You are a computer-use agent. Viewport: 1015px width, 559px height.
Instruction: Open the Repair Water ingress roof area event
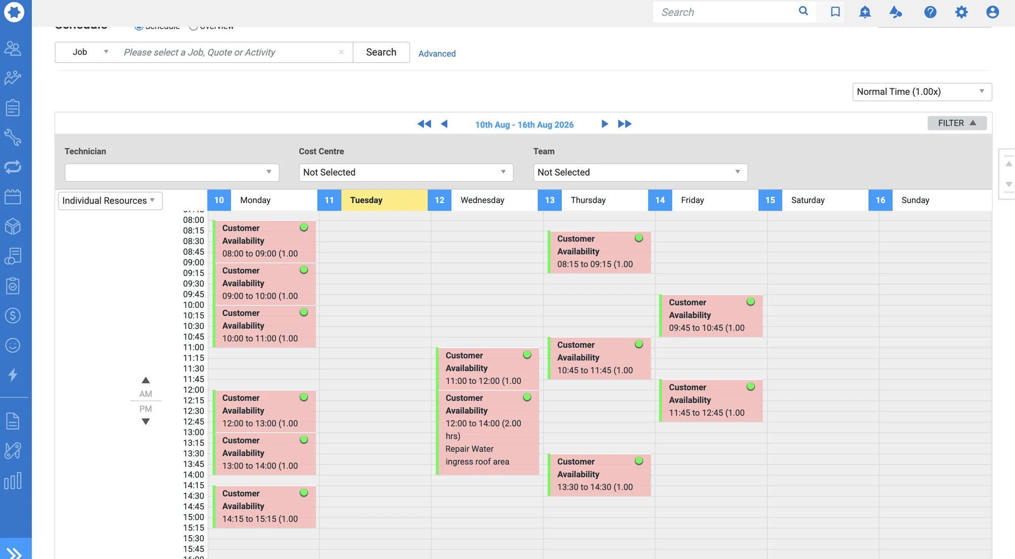[487, 433]
